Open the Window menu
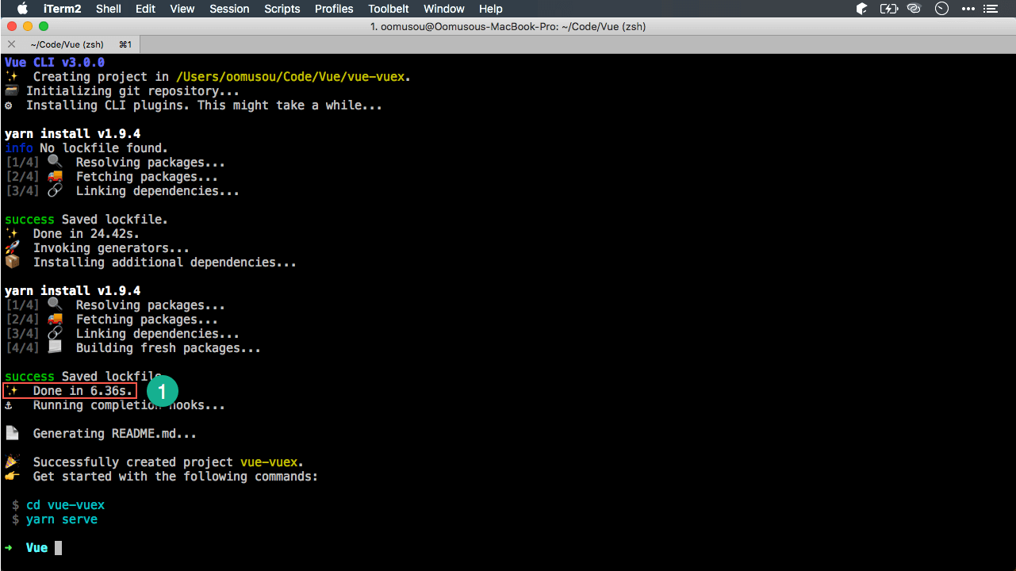 click(x=444, y=9)
